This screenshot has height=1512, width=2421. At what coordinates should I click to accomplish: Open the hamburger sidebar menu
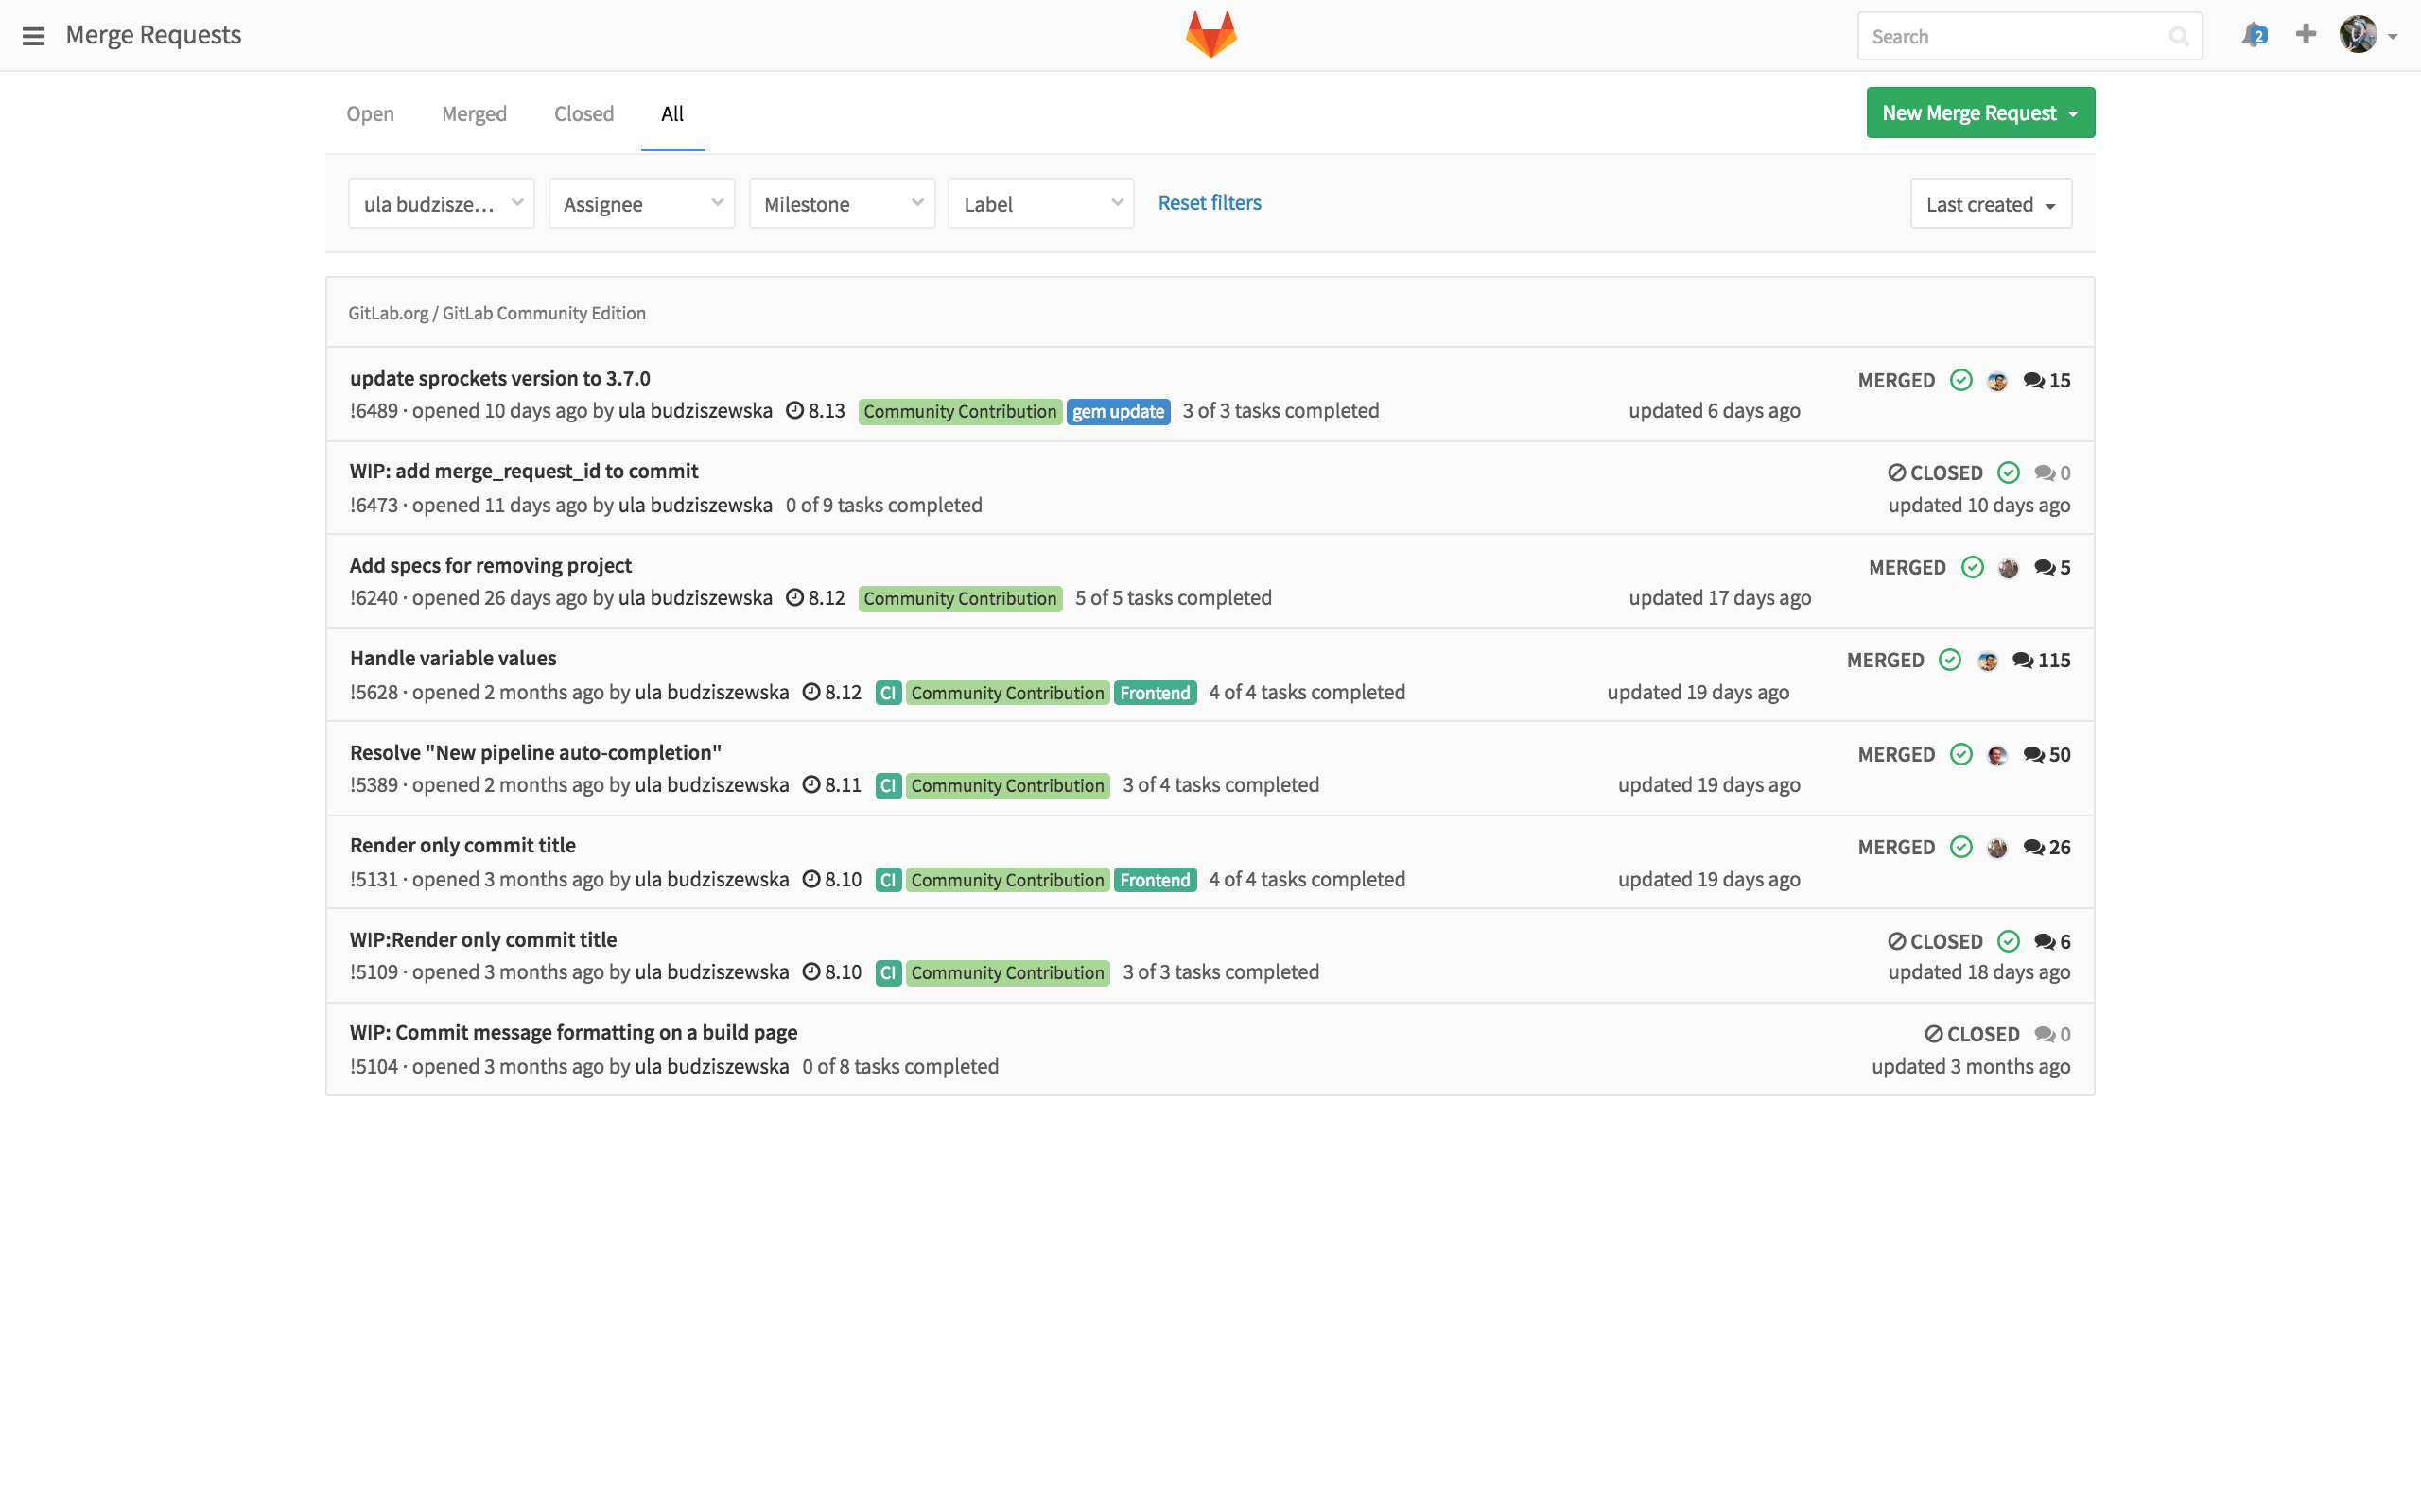point(33,36)
